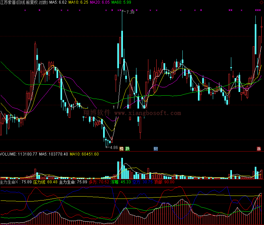
Task: Select the blue 财 marker icon
Action: coord(156,149)
